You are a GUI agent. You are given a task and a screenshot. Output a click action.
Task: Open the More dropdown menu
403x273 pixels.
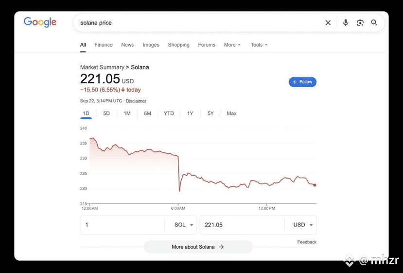click(232, 45)
